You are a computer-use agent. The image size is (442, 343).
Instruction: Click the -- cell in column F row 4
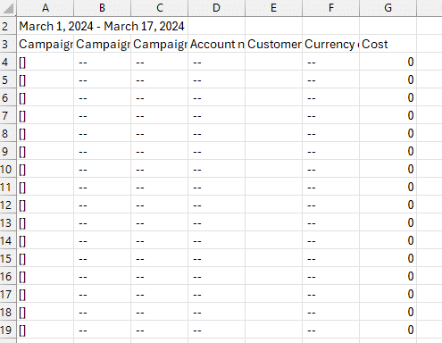click(330, 62)
